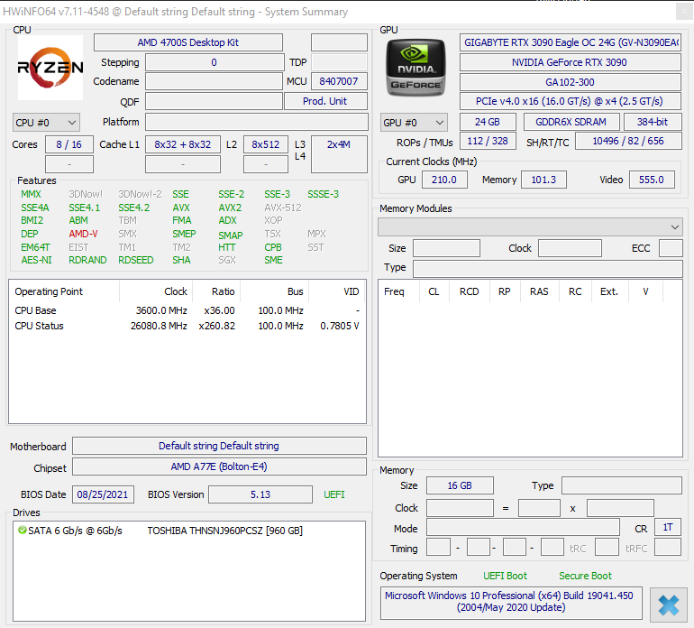Close the System Summary window
This screenshot has width=694, height=628.
684,12
